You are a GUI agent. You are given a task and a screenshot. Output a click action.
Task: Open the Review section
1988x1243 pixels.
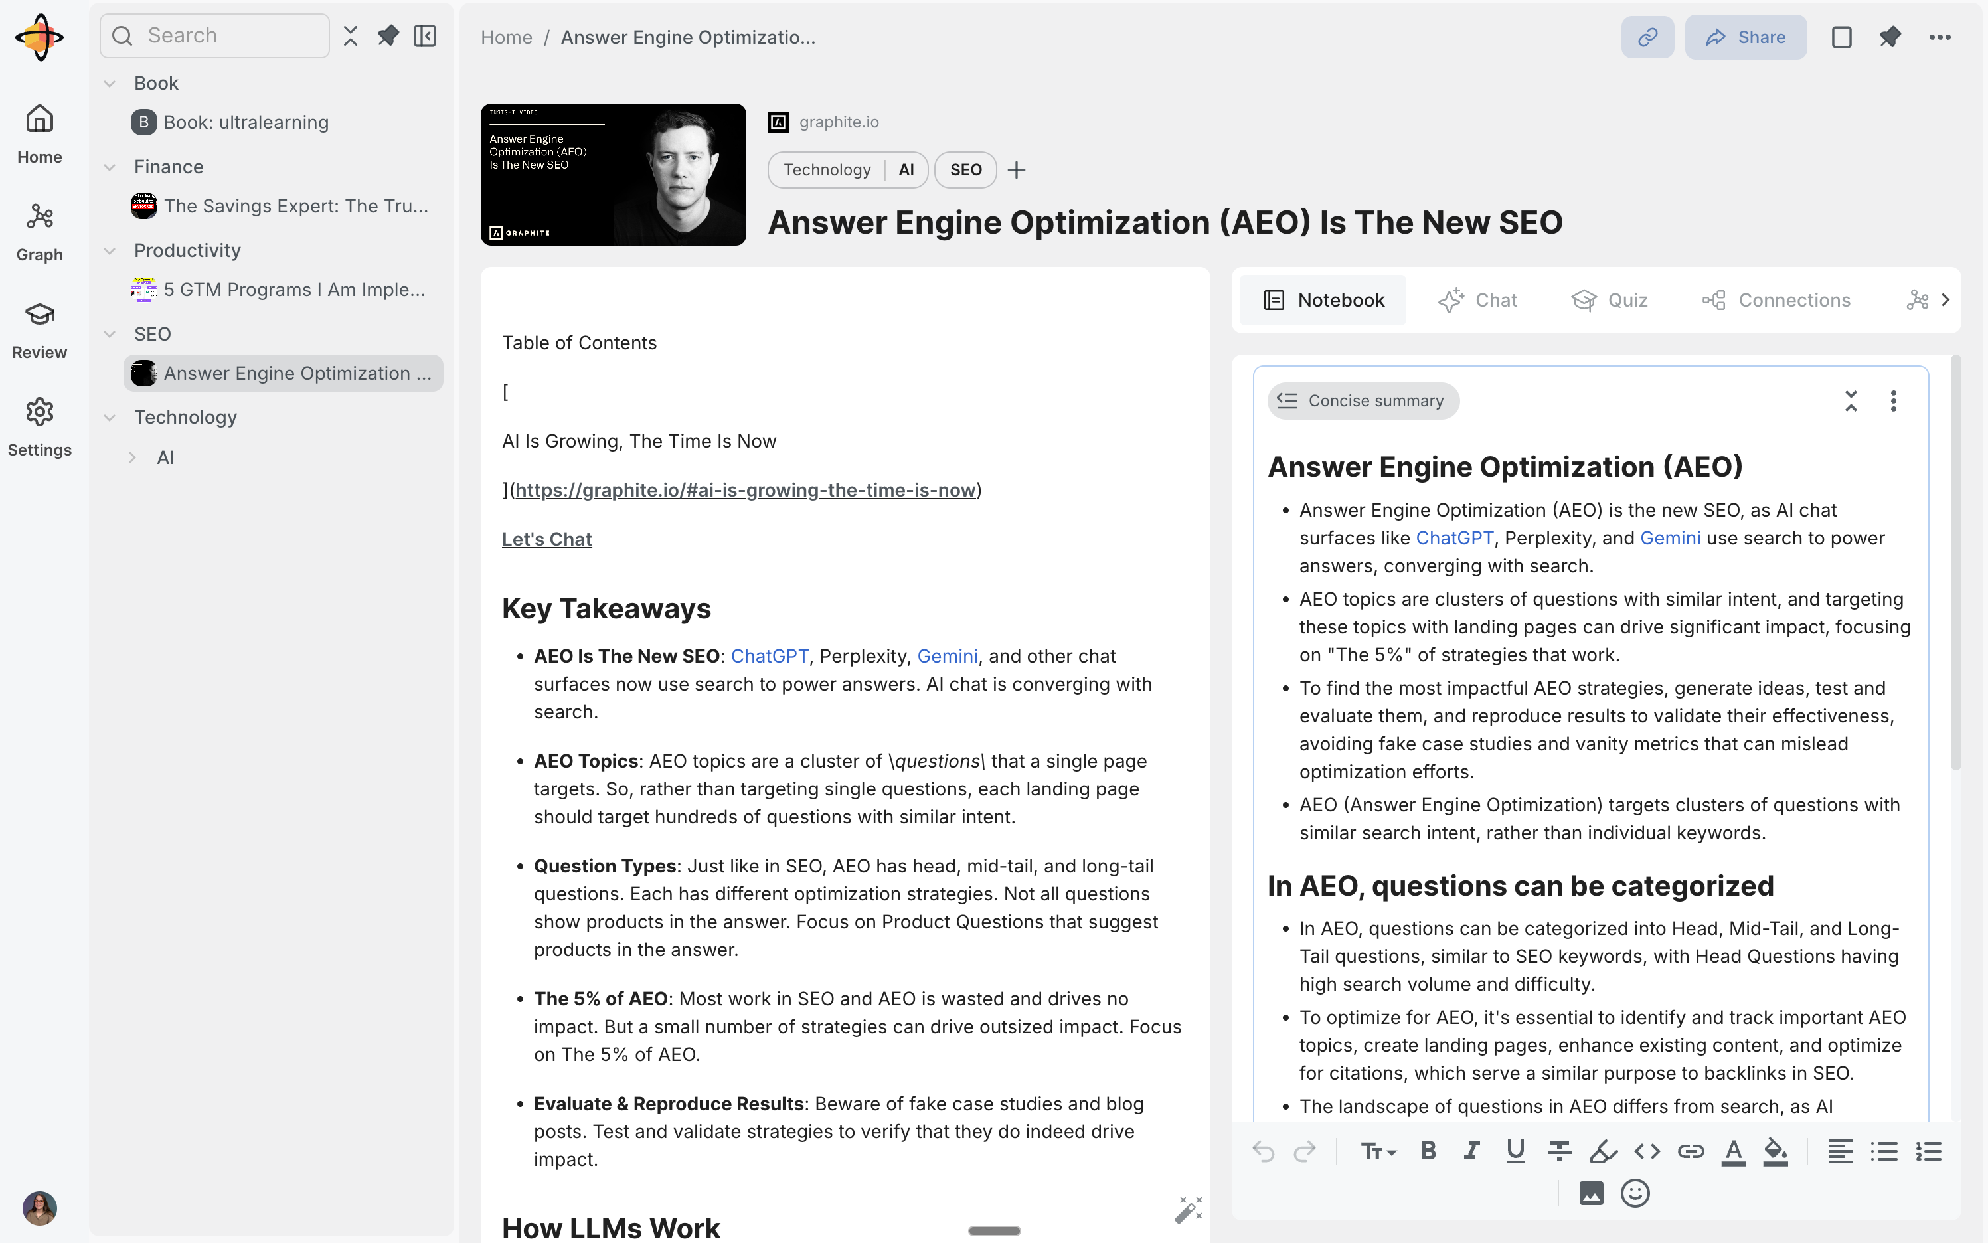point(39,329)
